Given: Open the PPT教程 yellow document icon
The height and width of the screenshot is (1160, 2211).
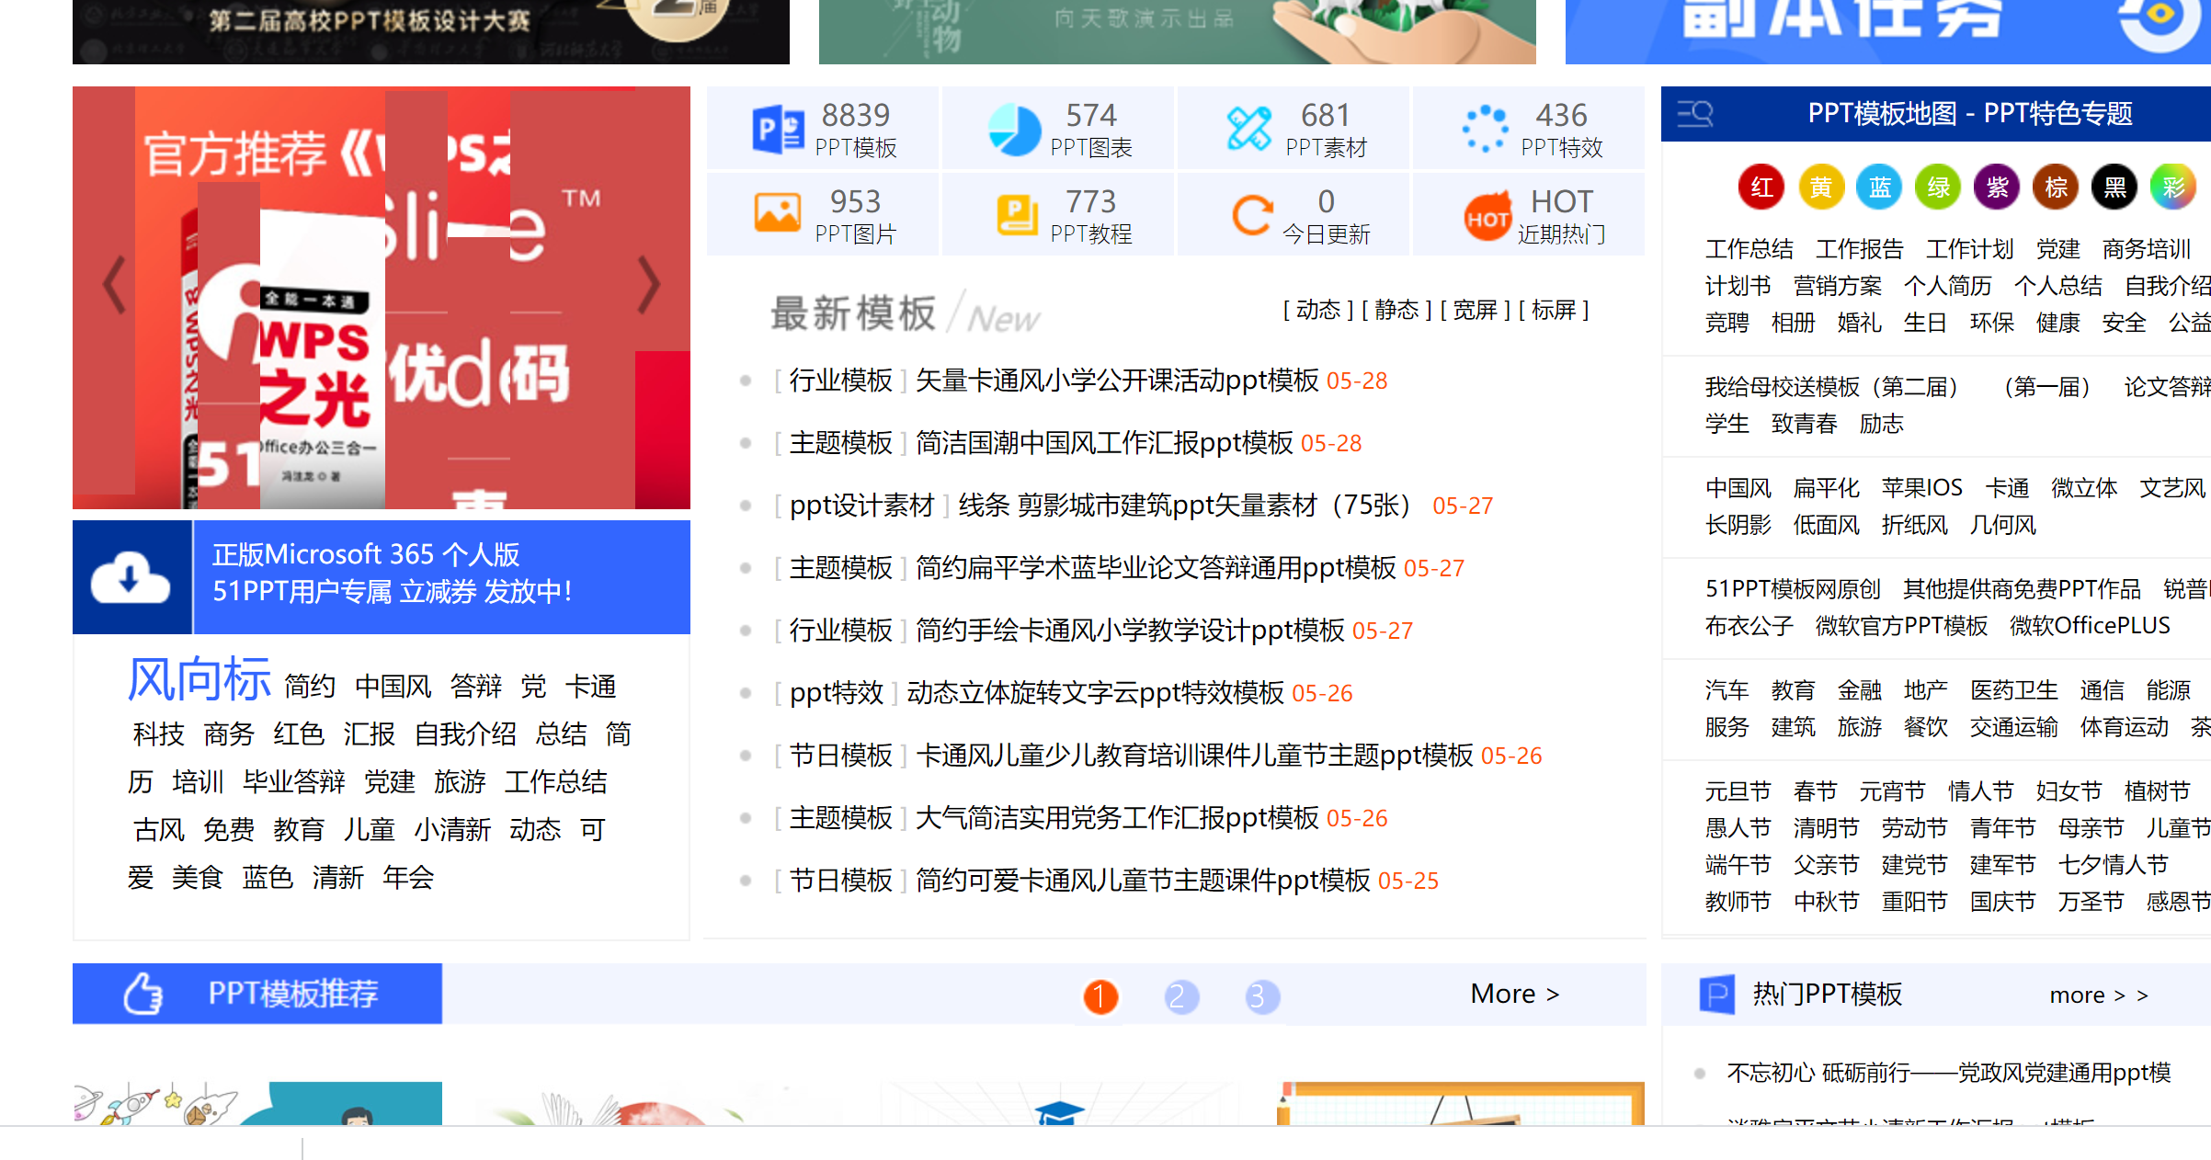Looking at the screenshot, I should point(1015,214).
